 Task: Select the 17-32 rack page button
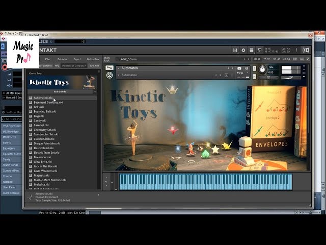(x=266, y=59)
